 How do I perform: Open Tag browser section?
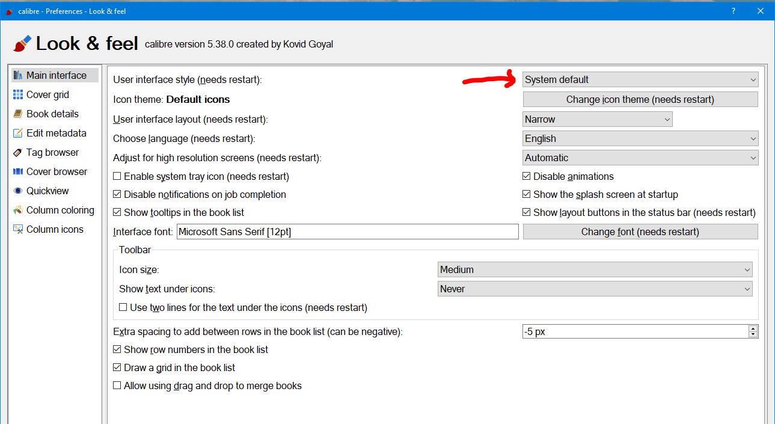coord(55,152)
